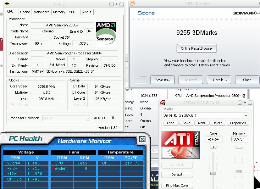Switch to the Cache tab in CPU-Z
Viewport: 260px width, 189px height.
pyautogui.click(x=25, y=12)
